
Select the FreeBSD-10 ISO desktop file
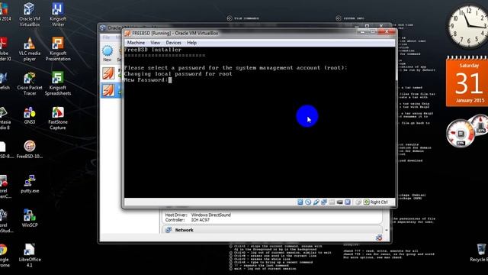[30, 150]
